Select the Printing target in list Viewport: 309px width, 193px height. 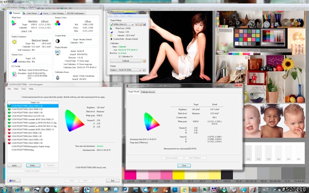coord(33,150)
